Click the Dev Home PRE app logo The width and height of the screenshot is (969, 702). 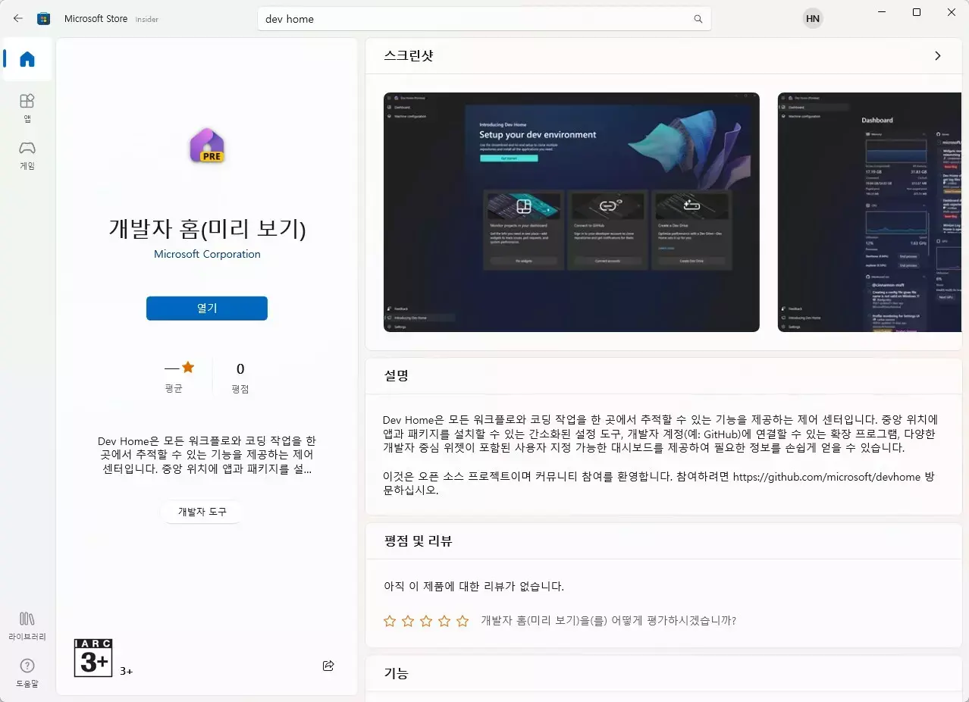click(x=206, y=146)
